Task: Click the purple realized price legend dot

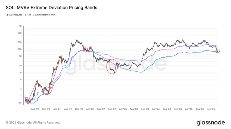Action: pyautogui.click(x=34, y=15)
